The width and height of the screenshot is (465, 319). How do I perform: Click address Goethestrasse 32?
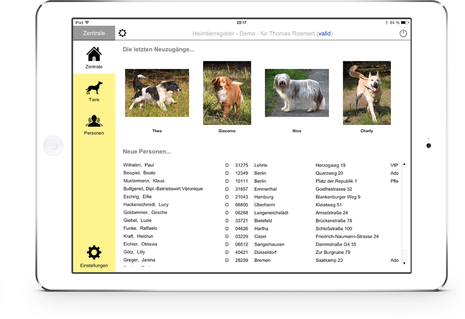pyautogui.click(x=334, y=189)
